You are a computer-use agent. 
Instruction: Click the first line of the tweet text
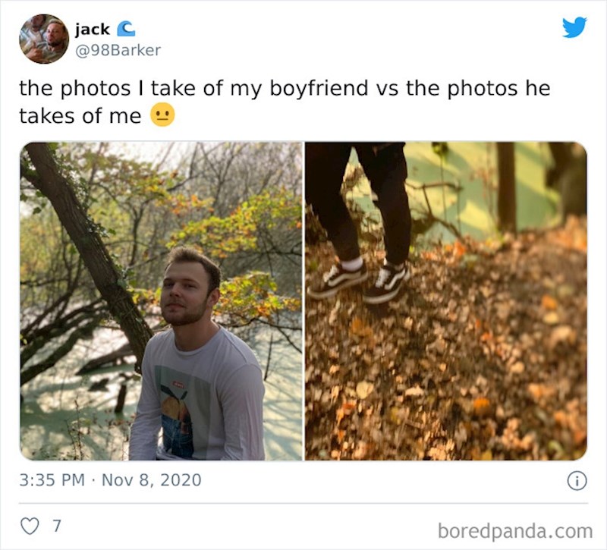(284, 88)
